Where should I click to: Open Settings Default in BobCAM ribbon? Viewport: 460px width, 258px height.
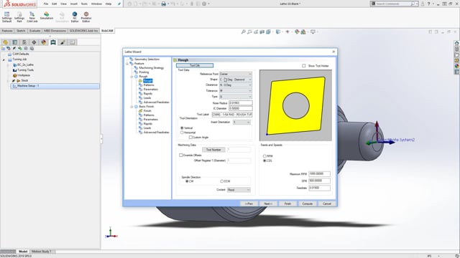click(x=6, y=17)
